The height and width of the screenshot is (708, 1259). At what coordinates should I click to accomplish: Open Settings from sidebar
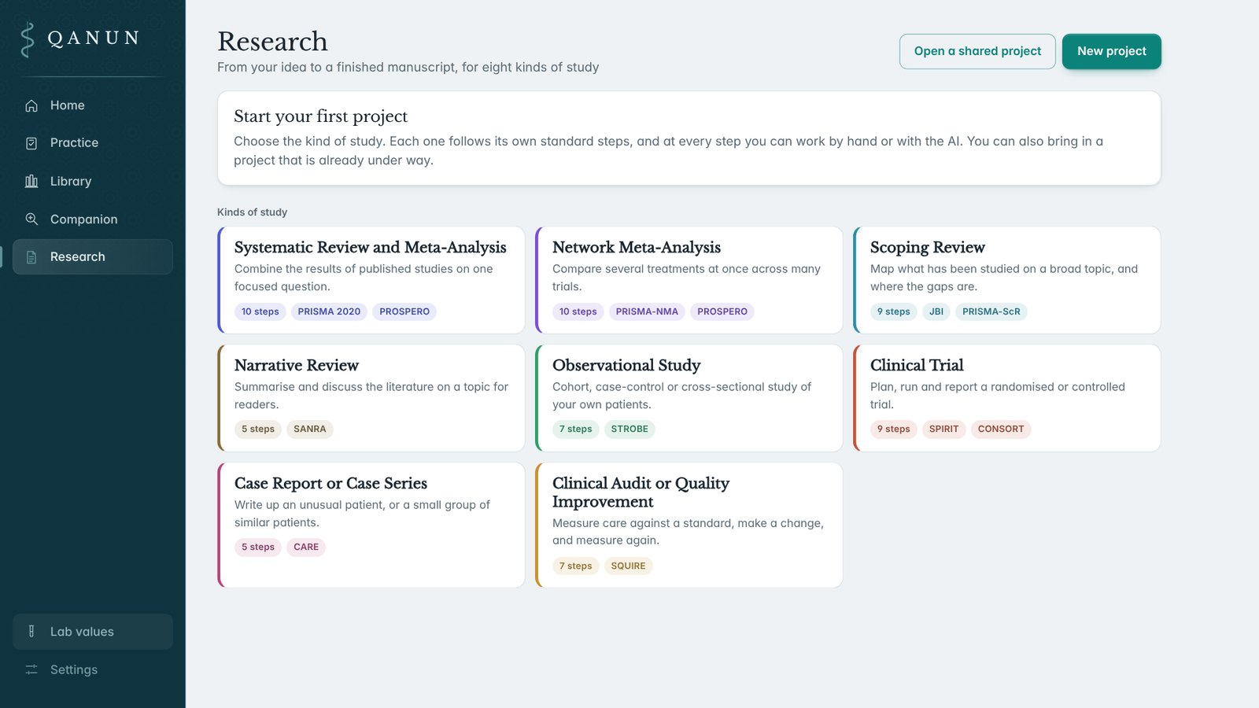93,669
